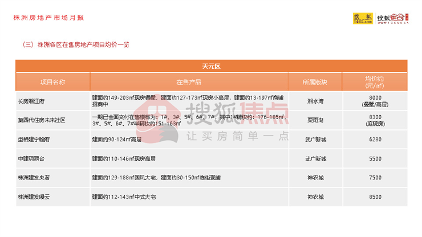
Task: Click the yellow logo badge at top right
Action: pyautogui.click(x=363, y=19)
